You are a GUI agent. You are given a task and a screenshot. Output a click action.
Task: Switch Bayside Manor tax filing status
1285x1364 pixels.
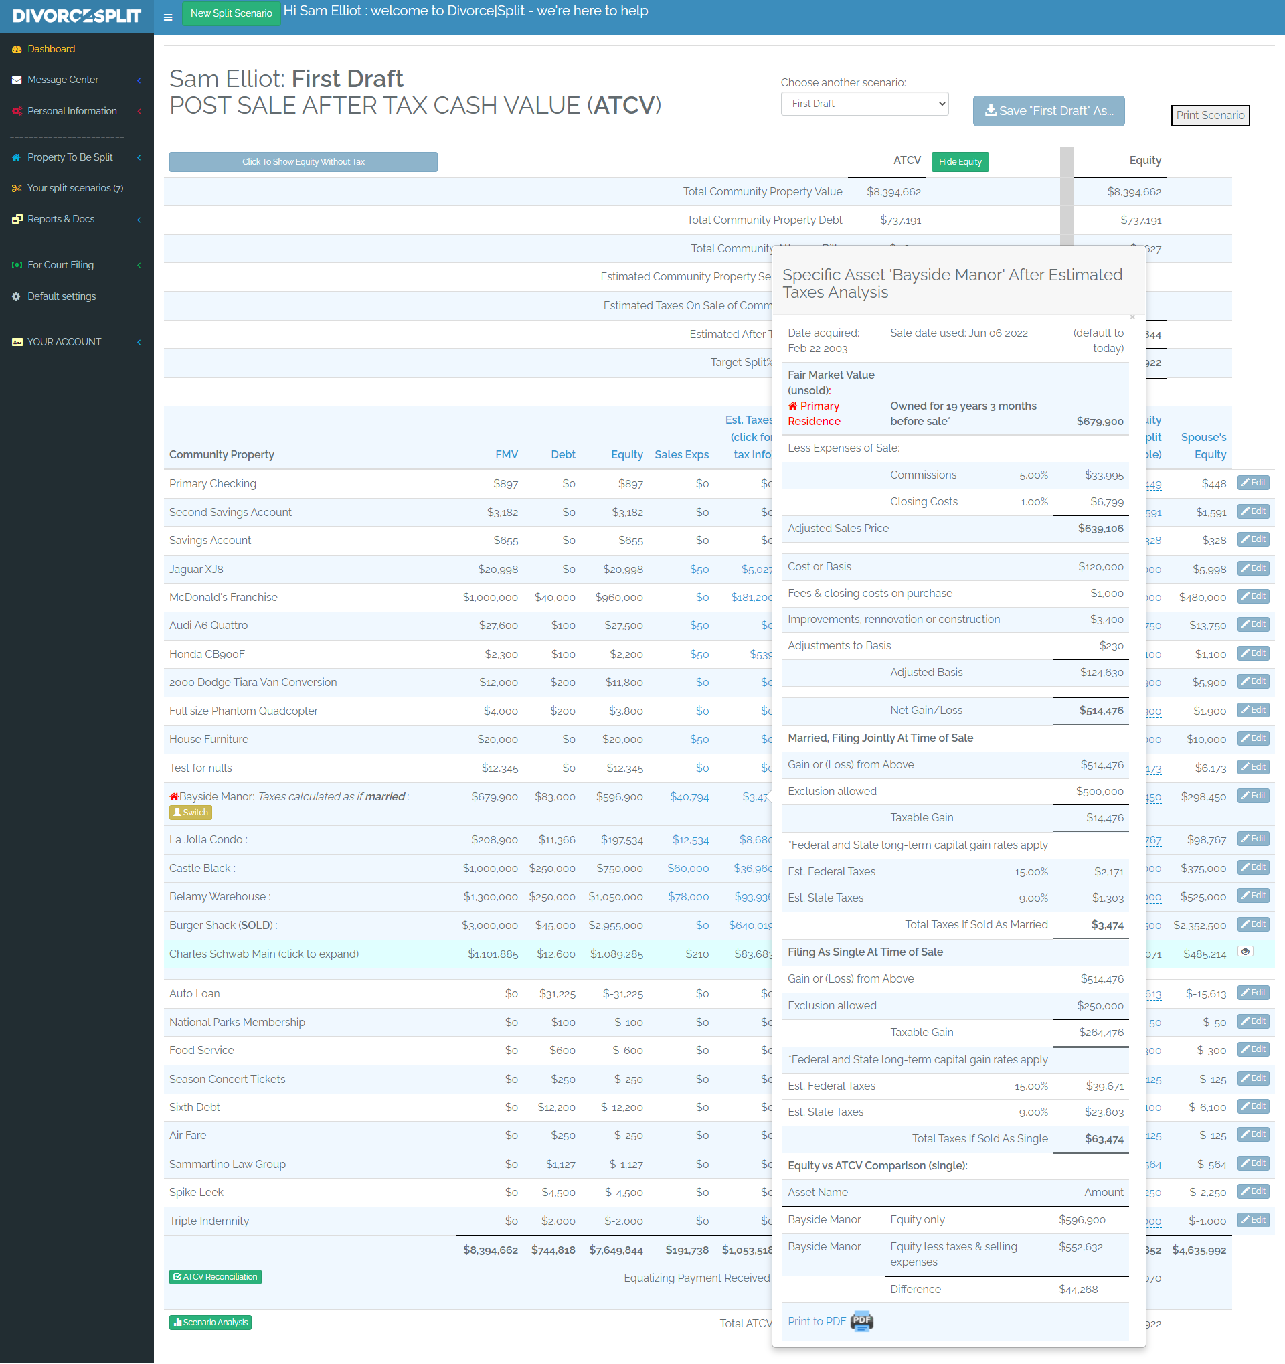(191, 813)
